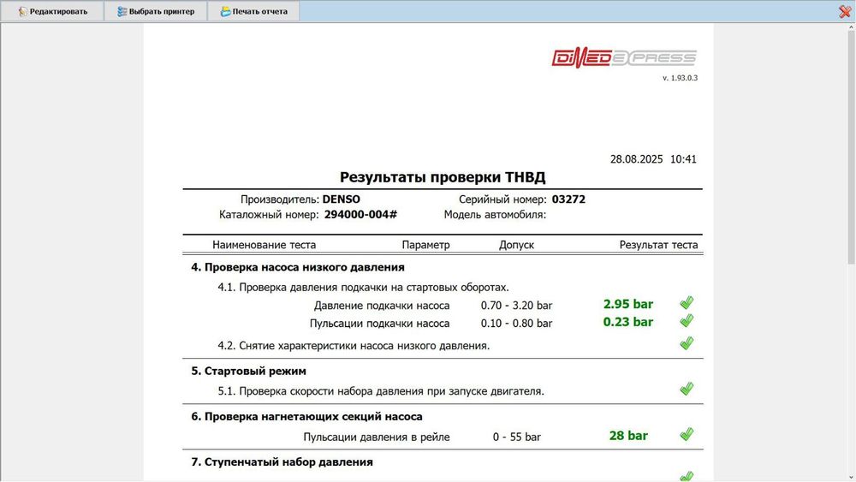Click the Модель автомобиля: label
The image size is (856, 482).
tap(495, 215)
